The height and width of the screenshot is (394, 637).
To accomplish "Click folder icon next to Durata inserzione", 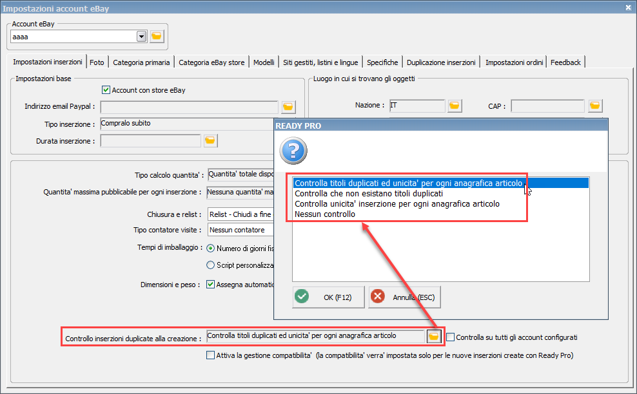I will point(210,140).
